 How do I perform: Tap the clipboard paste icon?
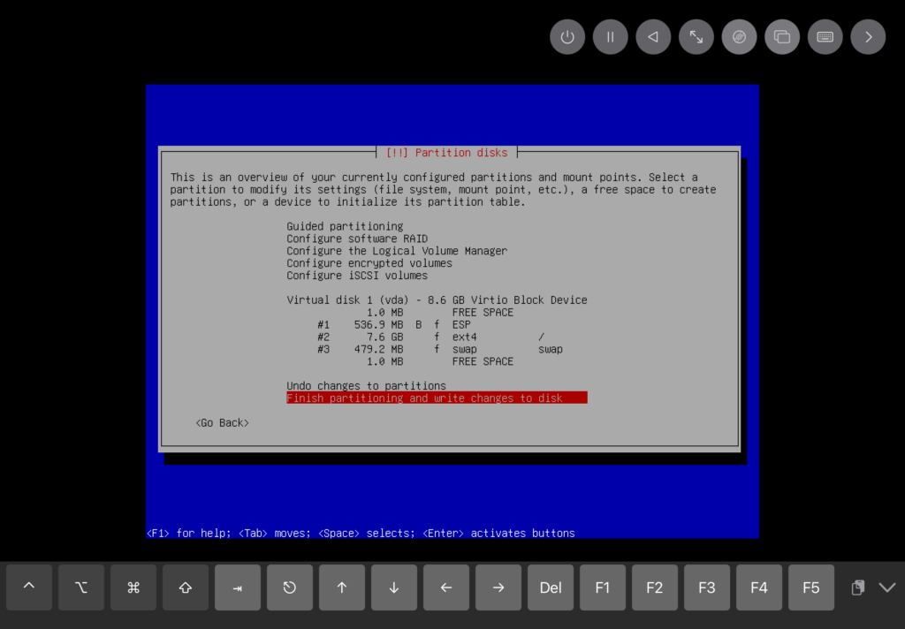click(856, 587)
